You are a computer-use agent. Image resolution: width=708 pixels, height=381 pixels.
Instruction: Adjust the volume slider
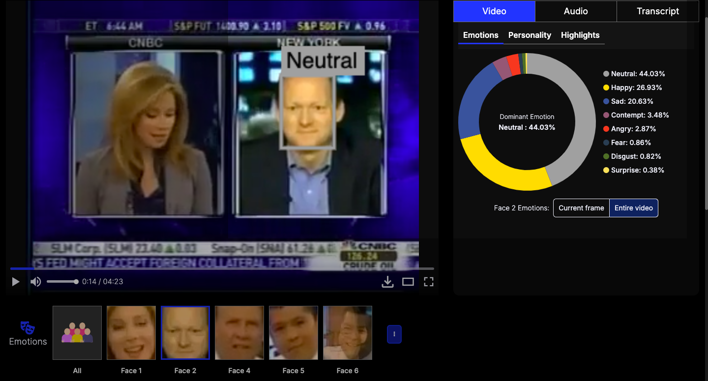(x=62, y=282)
